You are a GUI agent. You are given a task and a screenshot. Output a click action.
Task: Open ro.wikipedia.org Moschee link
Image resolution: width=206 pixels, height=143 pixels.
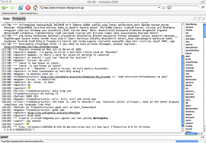[54, 113]
